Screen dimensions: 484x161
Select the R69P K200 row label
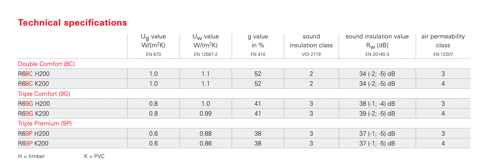pyautogui.click(x=34, y=143)
